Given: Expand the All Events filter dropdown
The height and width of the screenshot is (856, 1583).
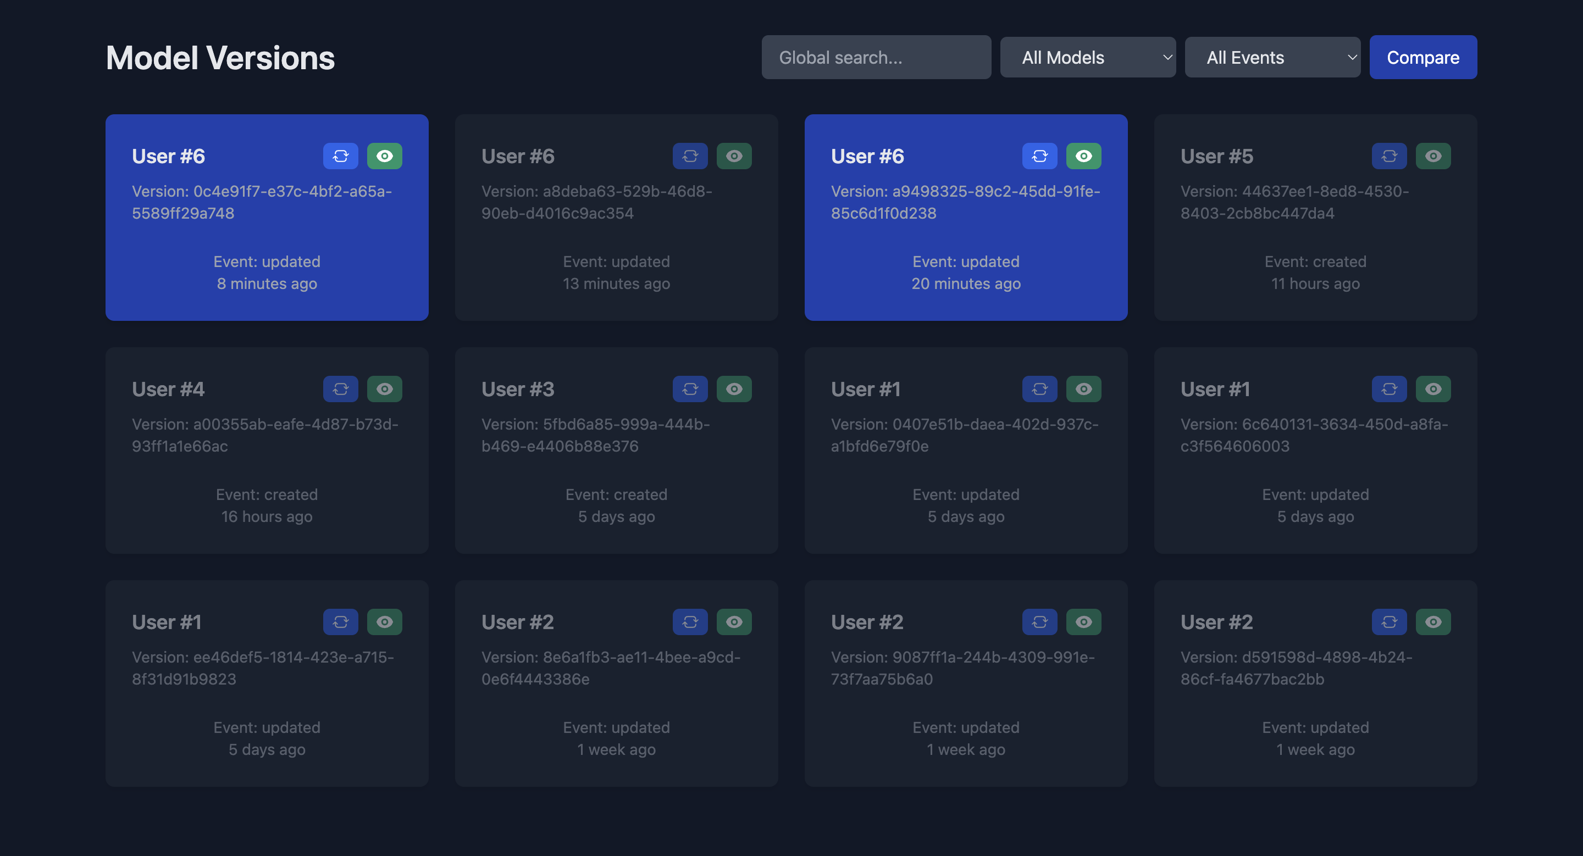Looking at the screenshot, I should pyautogui.click(x=1271, y=57).
